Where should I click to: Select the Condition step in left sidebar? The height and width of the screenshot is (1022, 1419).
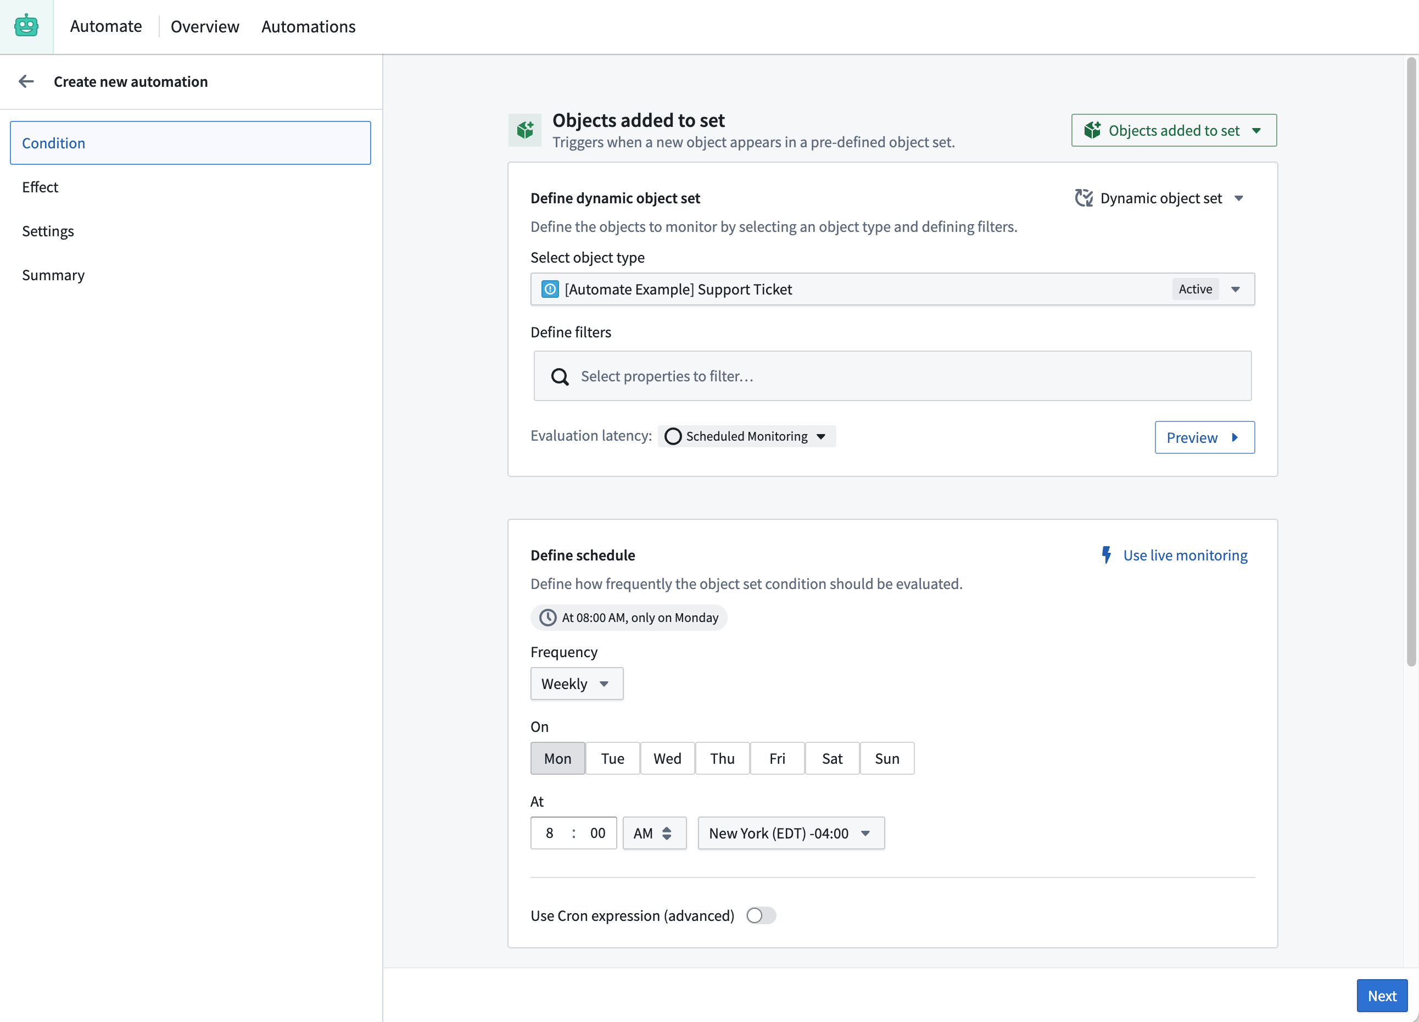click(189, 142)
